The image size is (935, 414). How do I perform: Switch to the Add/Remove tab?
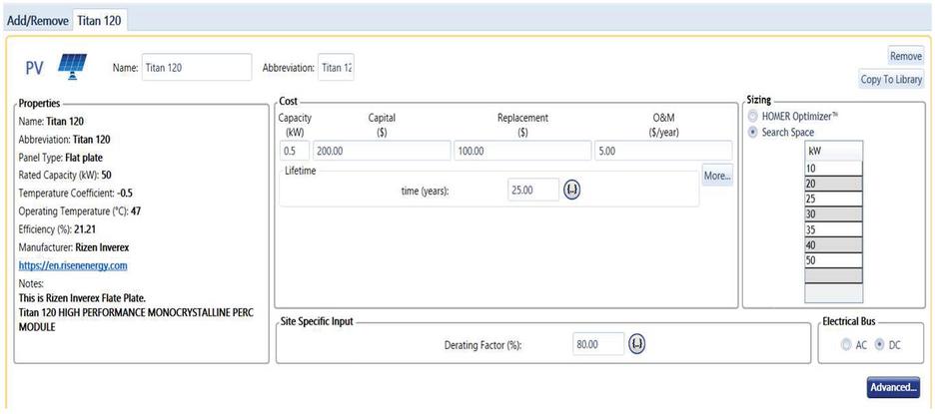point(38,21)
